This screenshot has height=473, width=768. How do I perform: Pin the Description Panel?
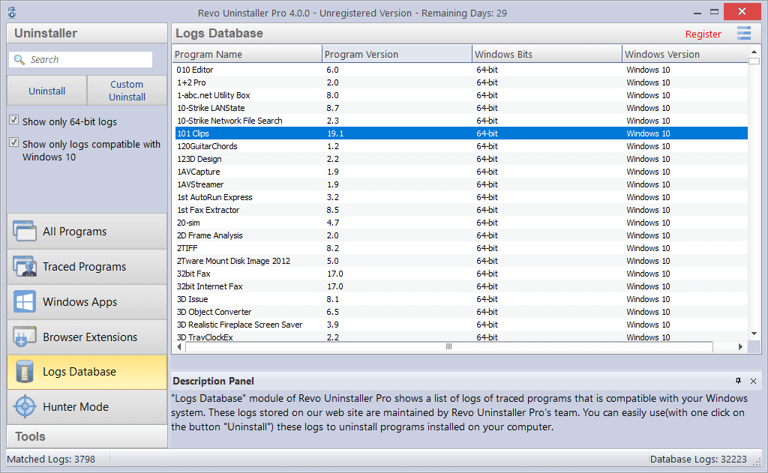click(x=738, y=381)
